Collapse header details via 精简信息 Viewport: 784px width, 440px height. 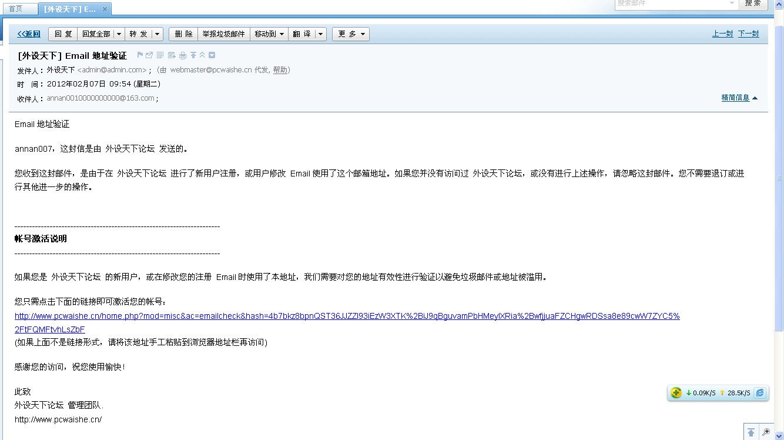(739, 98)
